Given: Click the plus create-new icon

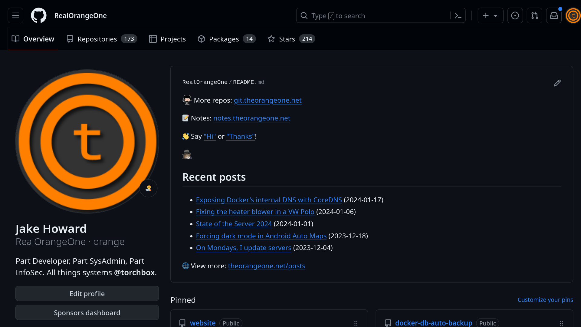Looking at the screenshot, I should pyautogui.click(x=486, y=15).
